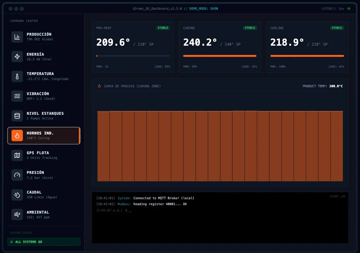Click the 'Reading register 40001... OK' log entry

(160, 204)
